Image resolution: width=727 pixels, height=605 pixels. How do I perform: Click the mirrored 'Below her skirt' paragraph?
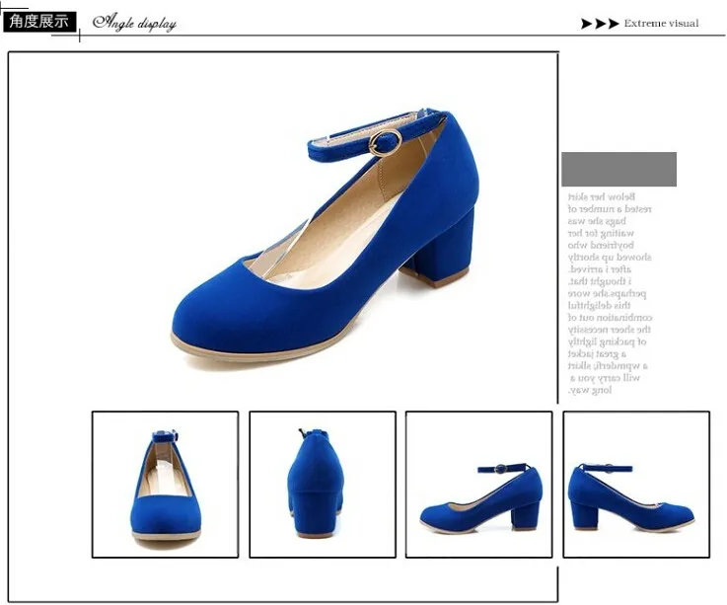tap(610, 293)
